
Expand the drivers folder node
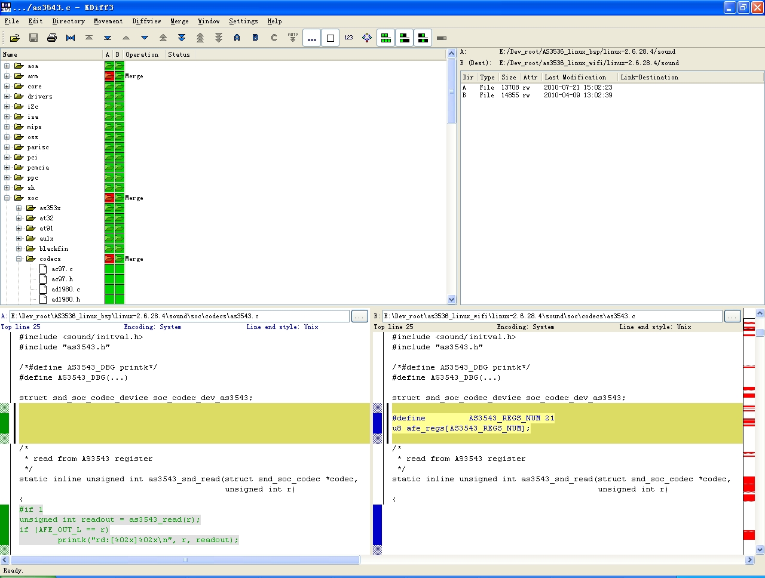click(x=7, y=96)
